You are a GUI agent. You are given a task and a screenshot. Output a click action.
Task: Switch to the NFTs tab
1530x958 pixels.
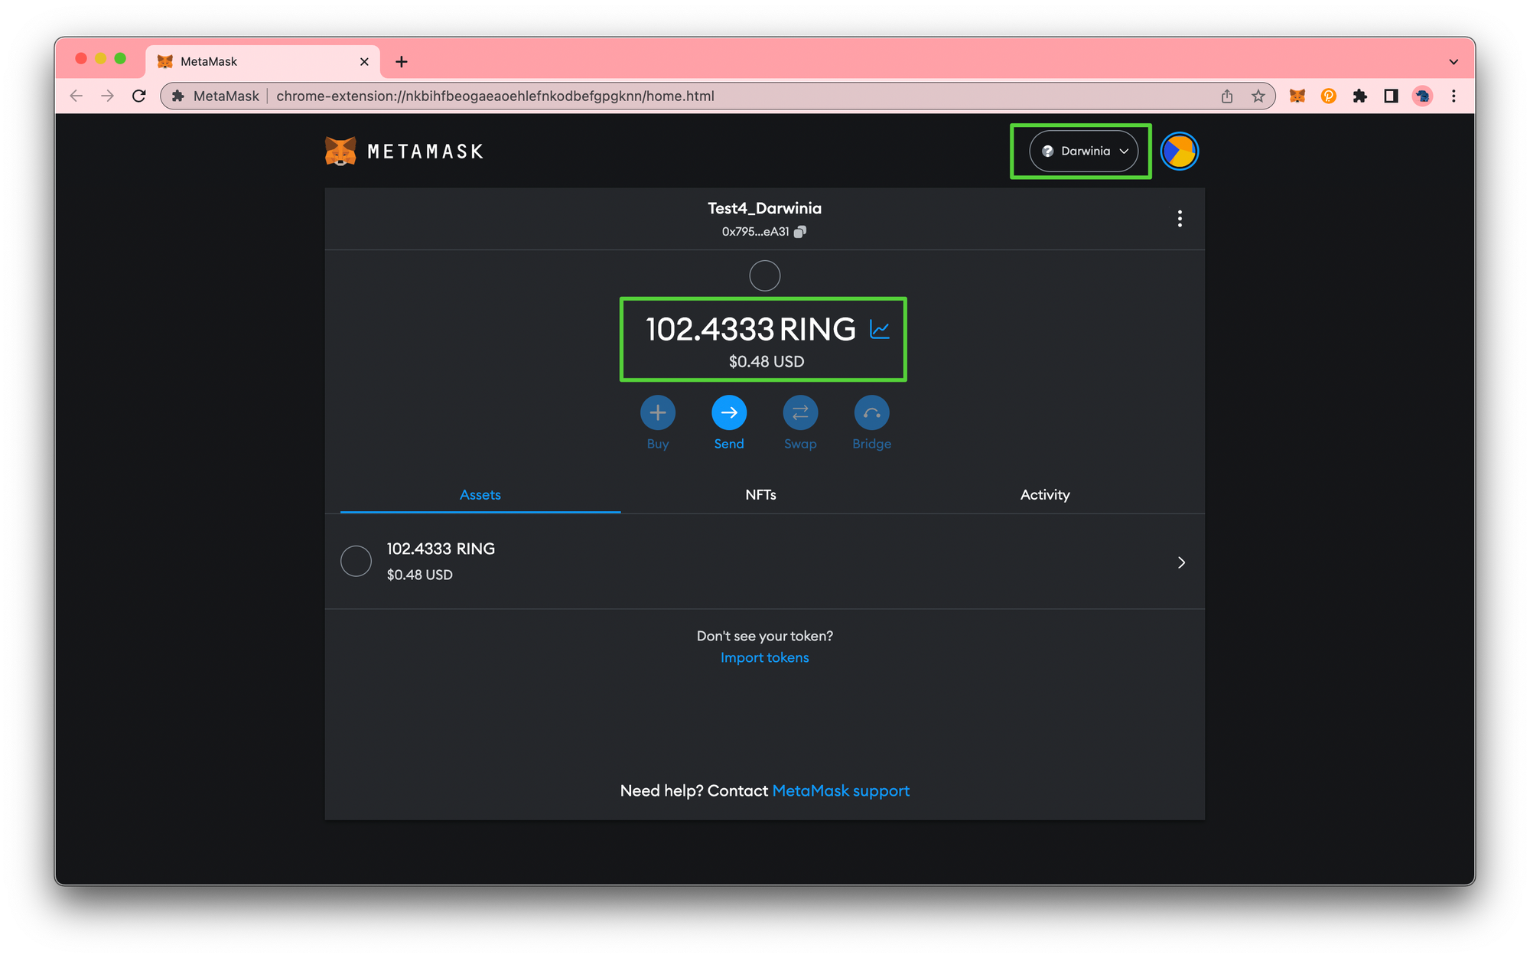click(x=760, y=495)
